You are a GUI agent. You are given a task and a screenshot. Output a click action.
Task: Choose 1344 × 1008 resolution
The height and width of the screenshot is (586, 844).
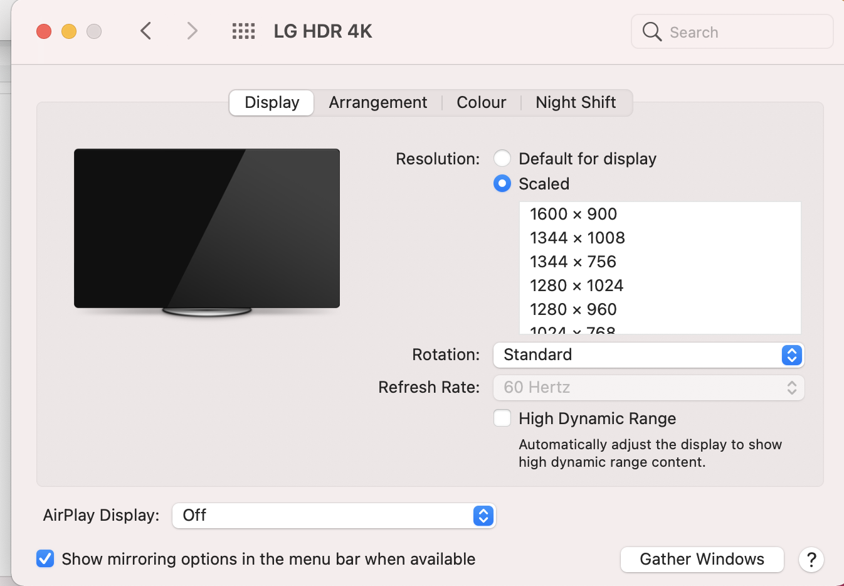pos(660,238)
